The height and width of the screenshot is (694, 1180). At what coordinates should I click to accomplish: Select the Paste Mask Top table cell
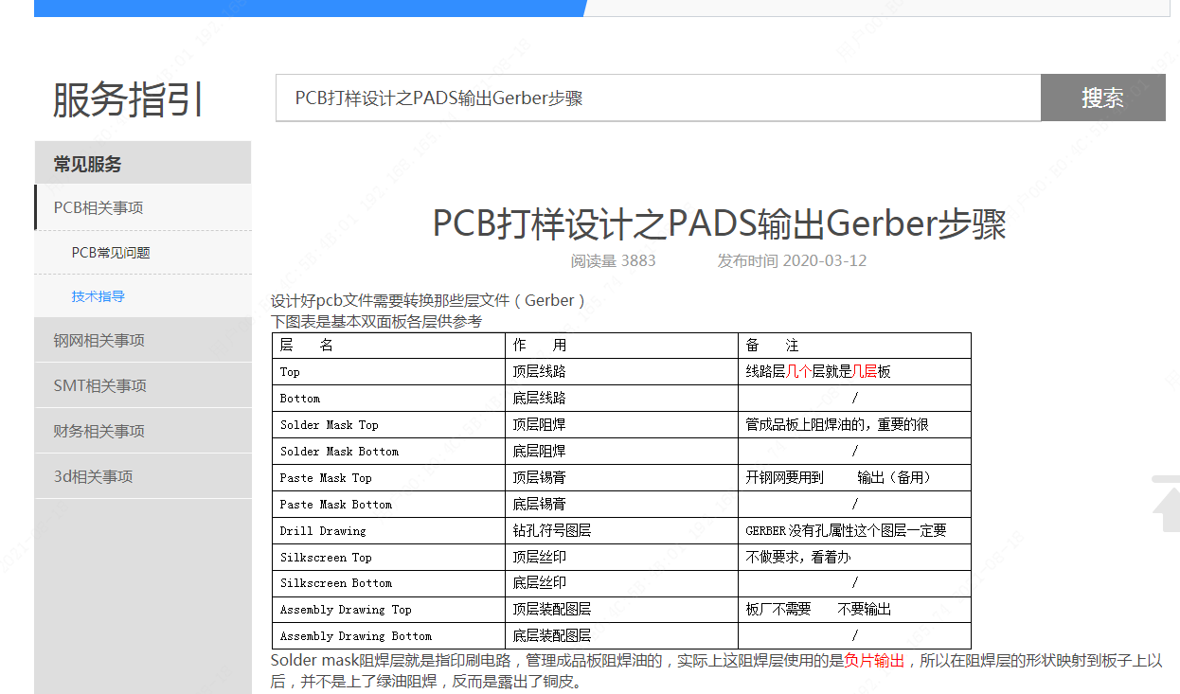point(326,478)
